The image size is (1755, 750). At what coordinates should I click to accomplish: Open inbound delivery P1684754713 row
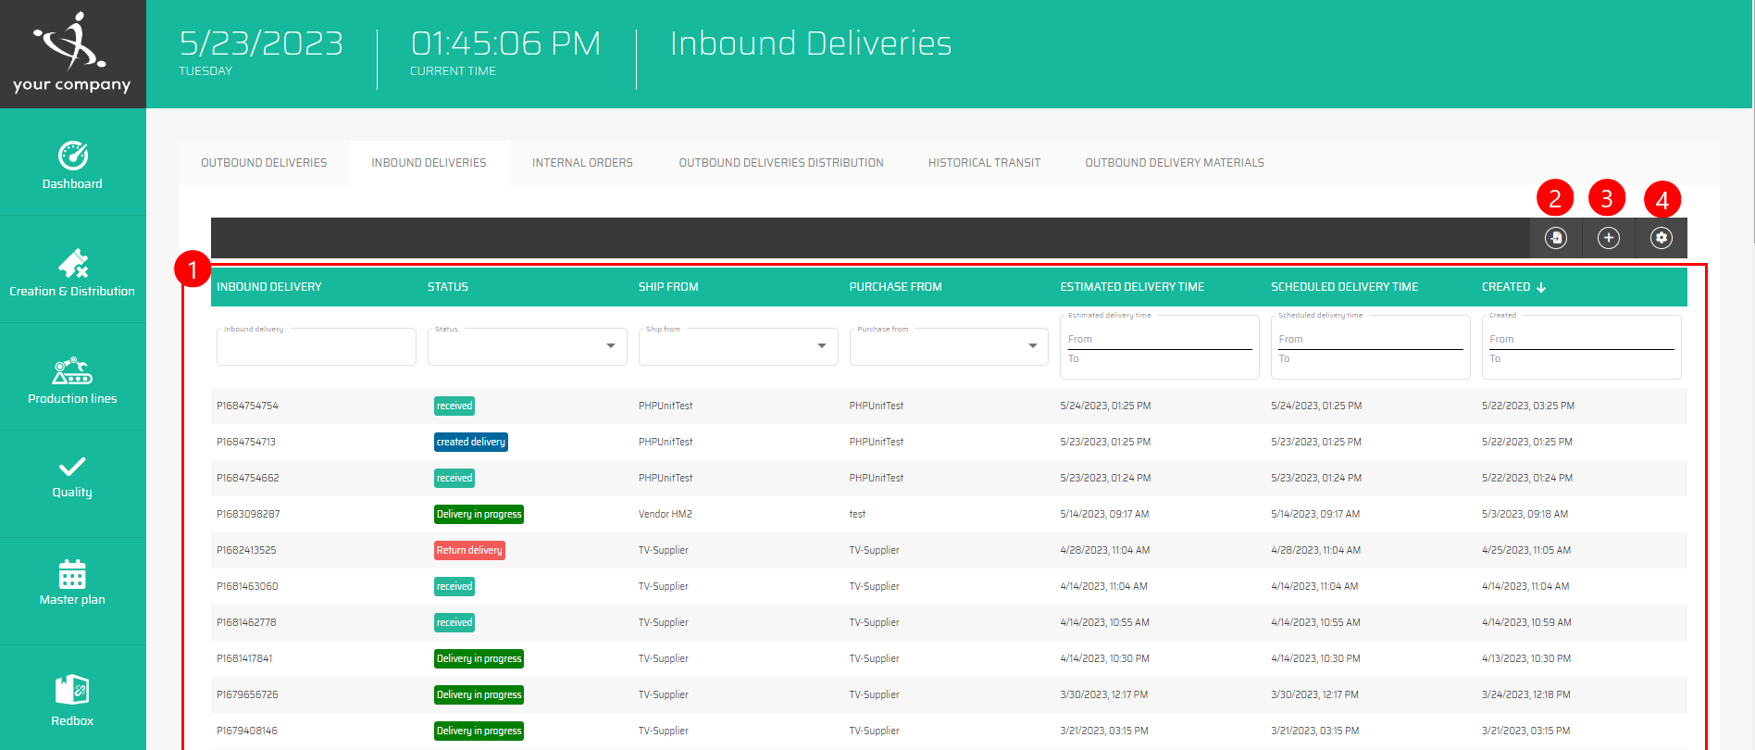pyautogui.click(x=246, y=442)
